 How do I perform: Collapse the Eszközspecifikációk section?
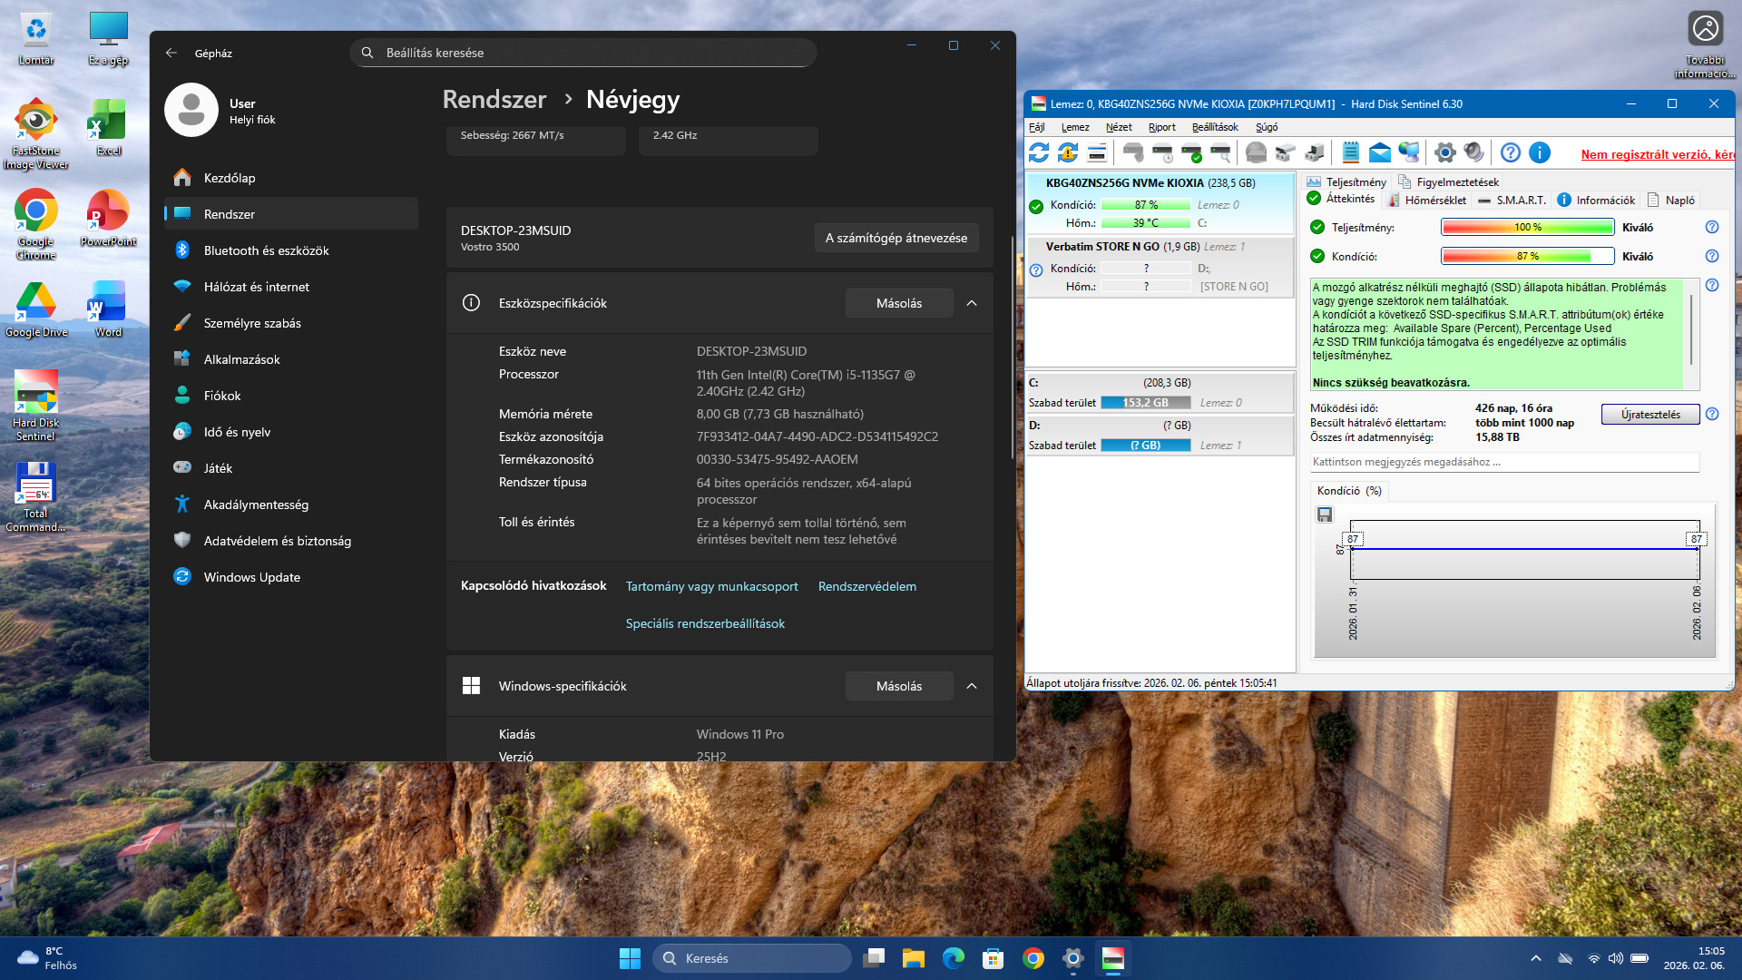[x=972, y=303]
